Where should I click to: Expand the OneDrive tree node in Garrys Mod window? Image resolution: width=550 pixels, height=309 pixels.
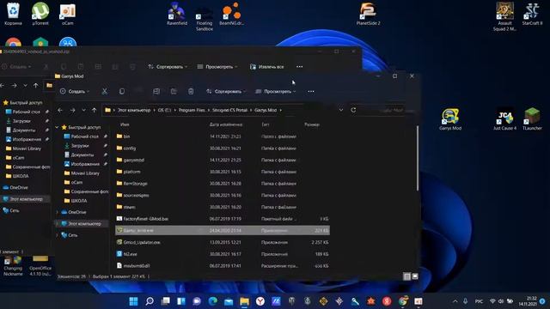(58, 212)
